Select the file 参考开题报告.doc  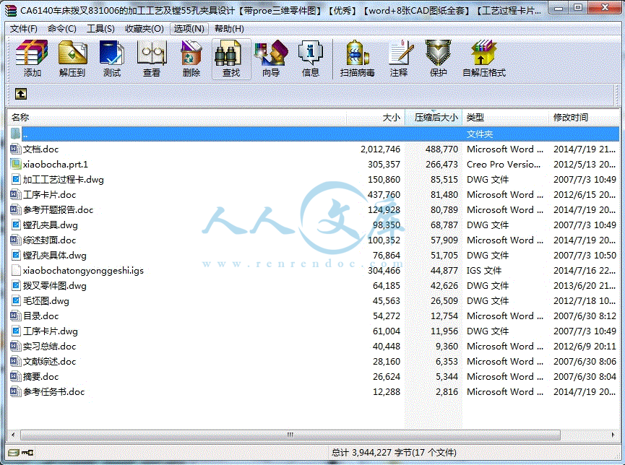click(58, 209)
